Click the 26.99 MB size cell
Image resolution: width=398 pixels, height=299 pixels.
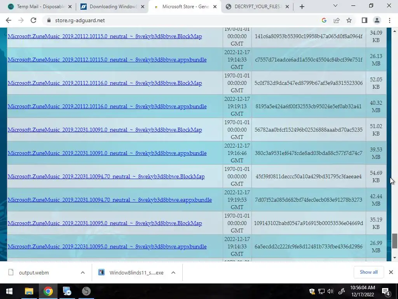376,246
